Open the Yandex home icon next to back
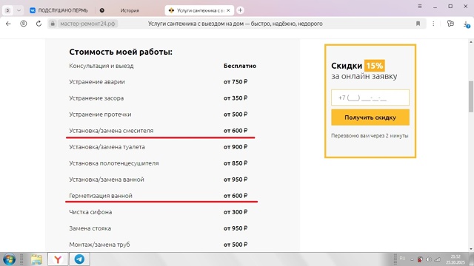The height and width of the screenshot is (266, 474). 23,24
